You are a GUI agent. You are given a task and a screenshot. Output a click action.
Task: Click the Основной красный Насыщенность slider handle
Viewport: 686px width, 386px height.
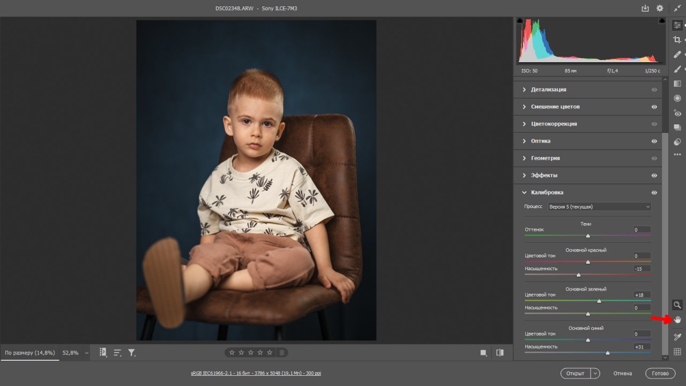[x=578, y=274]
